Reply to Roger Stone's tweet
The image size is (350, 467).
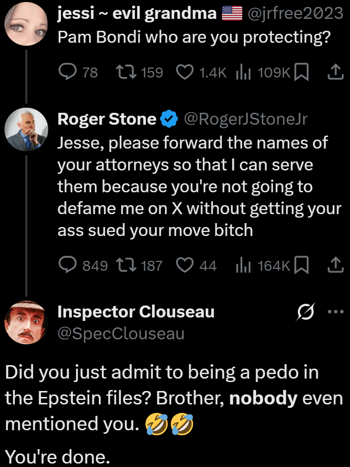tap(67, 265)
